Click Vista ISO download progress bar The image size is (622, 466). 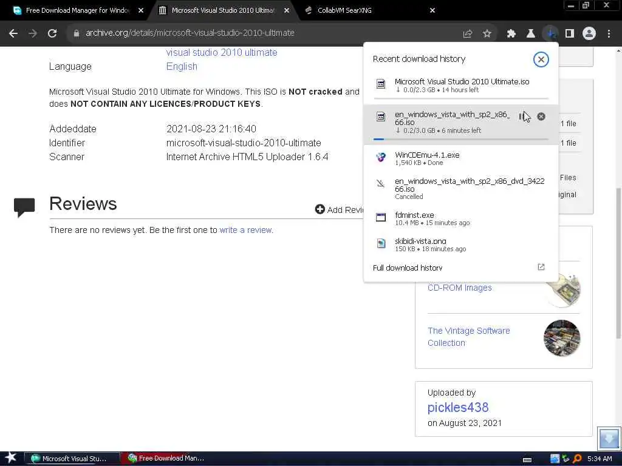click(x=461, y=139)
